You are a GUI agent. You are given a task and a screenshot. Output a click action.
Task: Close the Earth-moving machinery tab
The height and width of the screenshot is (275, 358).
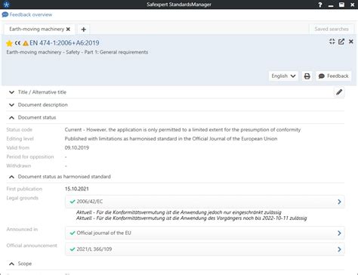[68, 29]
